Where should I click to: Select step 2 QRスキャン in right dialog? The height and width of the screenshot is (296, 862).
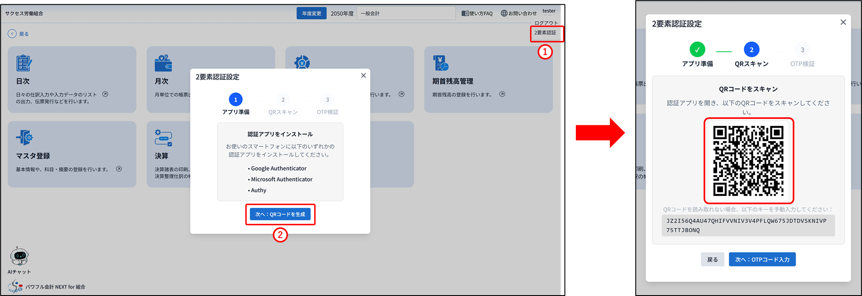[751, 50]
